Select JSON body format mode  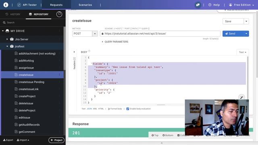[x=89, y=109]
